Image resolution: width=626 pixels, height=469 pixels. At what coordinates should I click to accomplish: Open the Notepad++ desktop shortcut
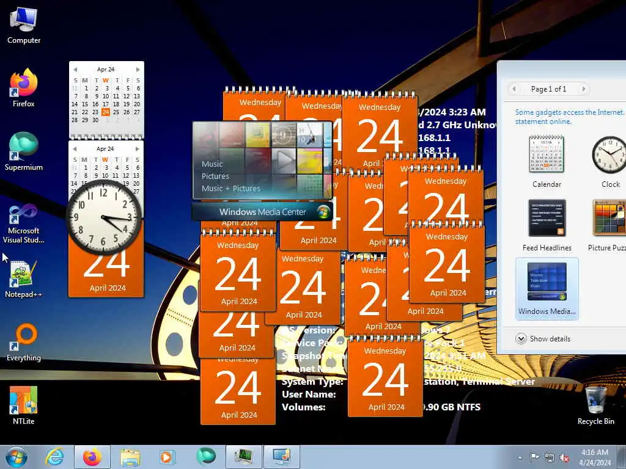(x=24, y=279)
